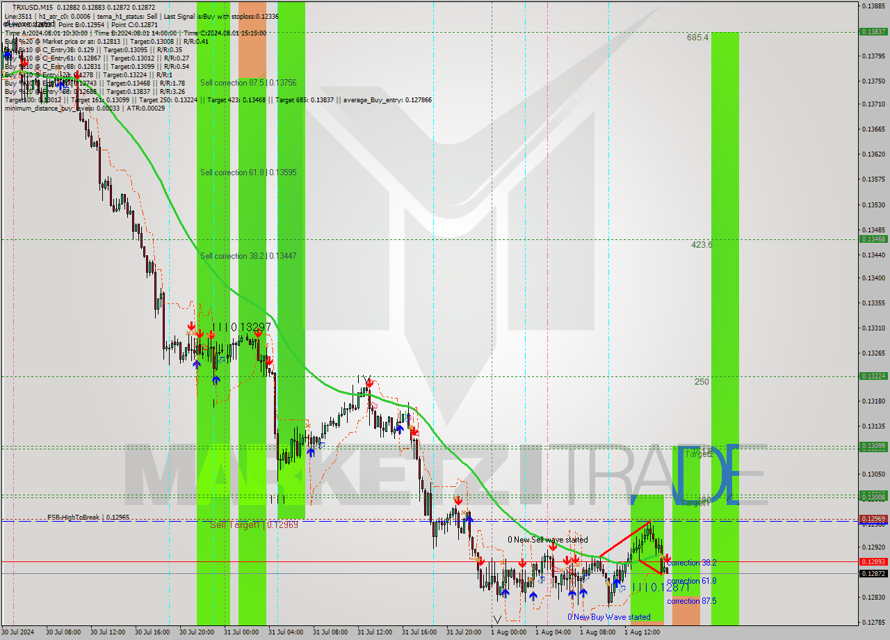Select the 'Sell Target1 | 0.12969' label
The height and width of the screenshot is (640, 890).
[254, 525]
